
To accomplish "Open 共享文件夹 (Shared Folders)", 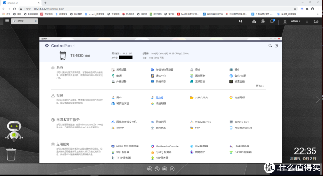I will (199, 98).
